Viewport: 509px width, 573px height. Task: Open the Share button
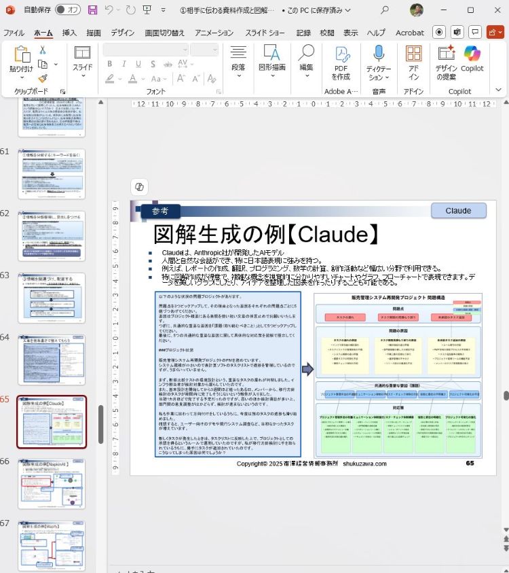point(495,32)
